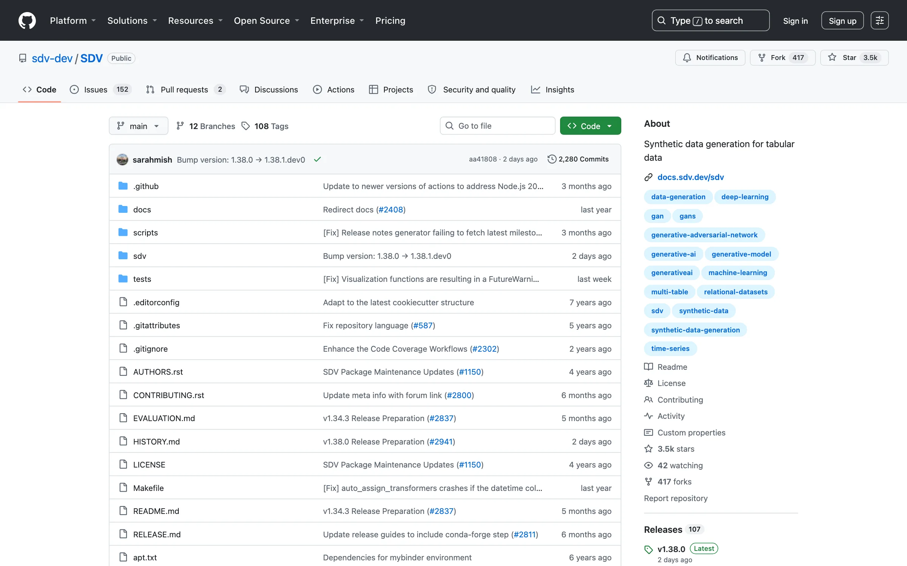Switch to the Issues tab

coord(101,89)
